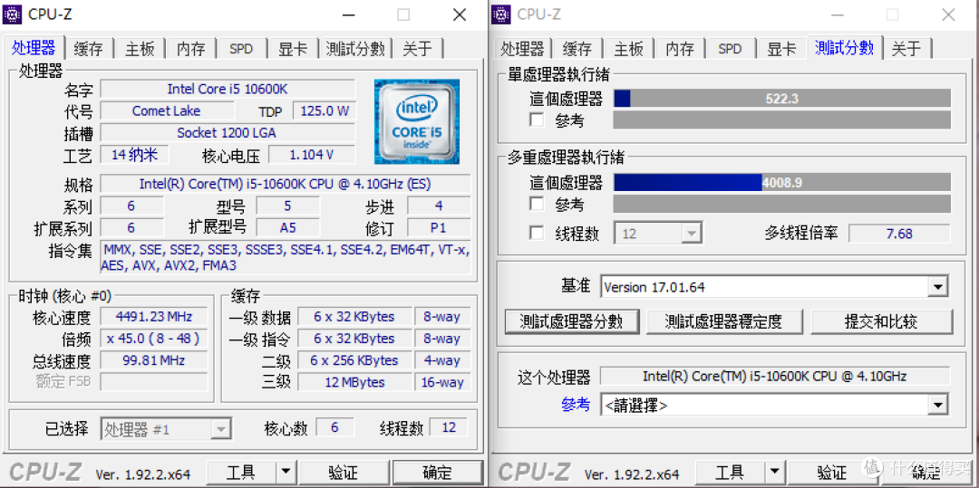Start 測試處理器穩定度 stress test

723,321
